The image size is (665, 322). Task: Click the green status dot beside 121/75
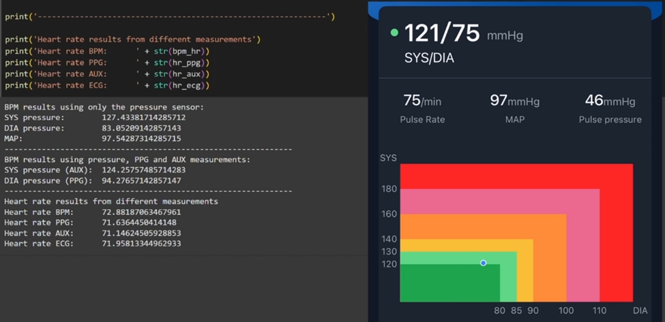coord(394,33)
